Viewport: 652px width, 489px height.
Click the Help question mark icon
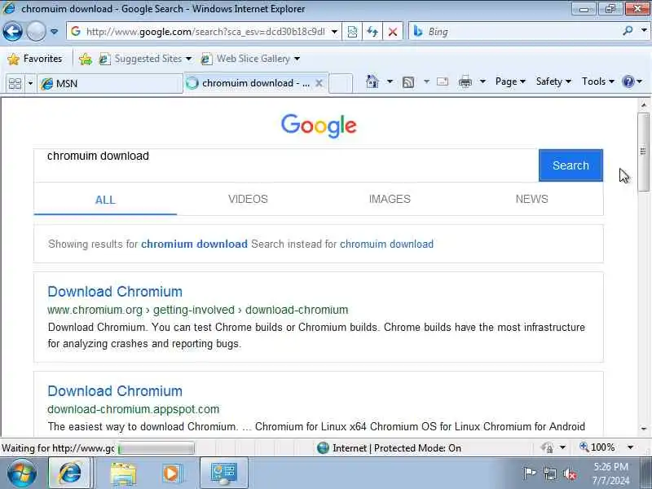click(628, 81)
